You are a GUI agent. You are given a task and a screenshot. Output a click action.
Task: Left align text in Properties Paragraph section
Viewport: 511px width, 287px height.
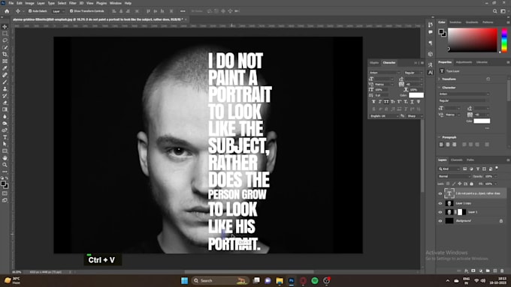441,145
